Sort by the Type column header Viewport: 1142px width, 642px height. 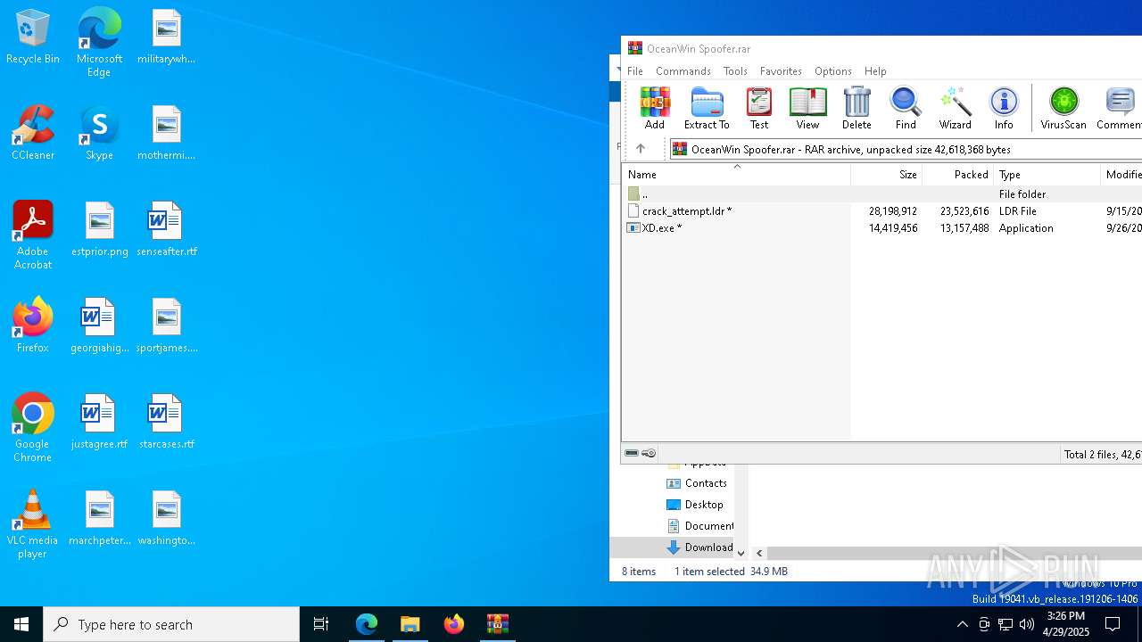[x=1047, y=175]
